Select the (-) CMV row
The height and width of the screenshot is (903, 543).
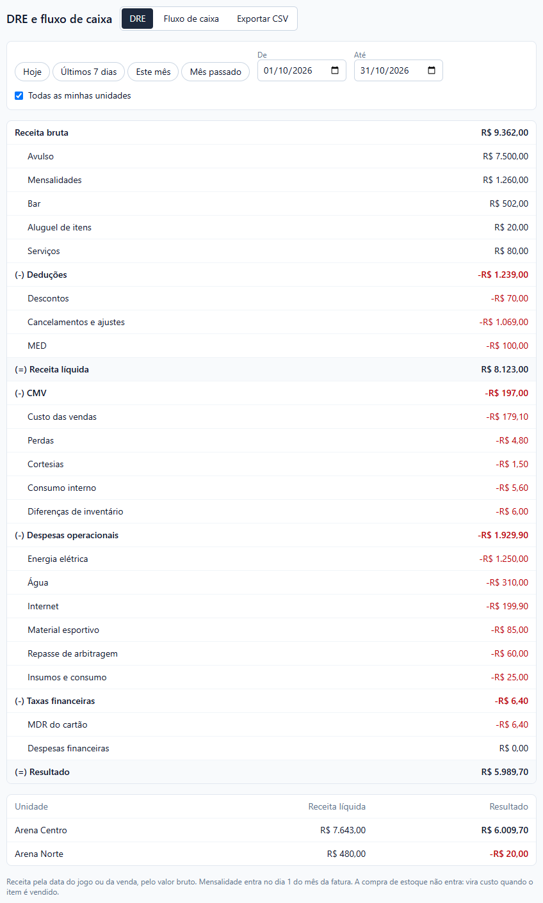coord(271,394)
